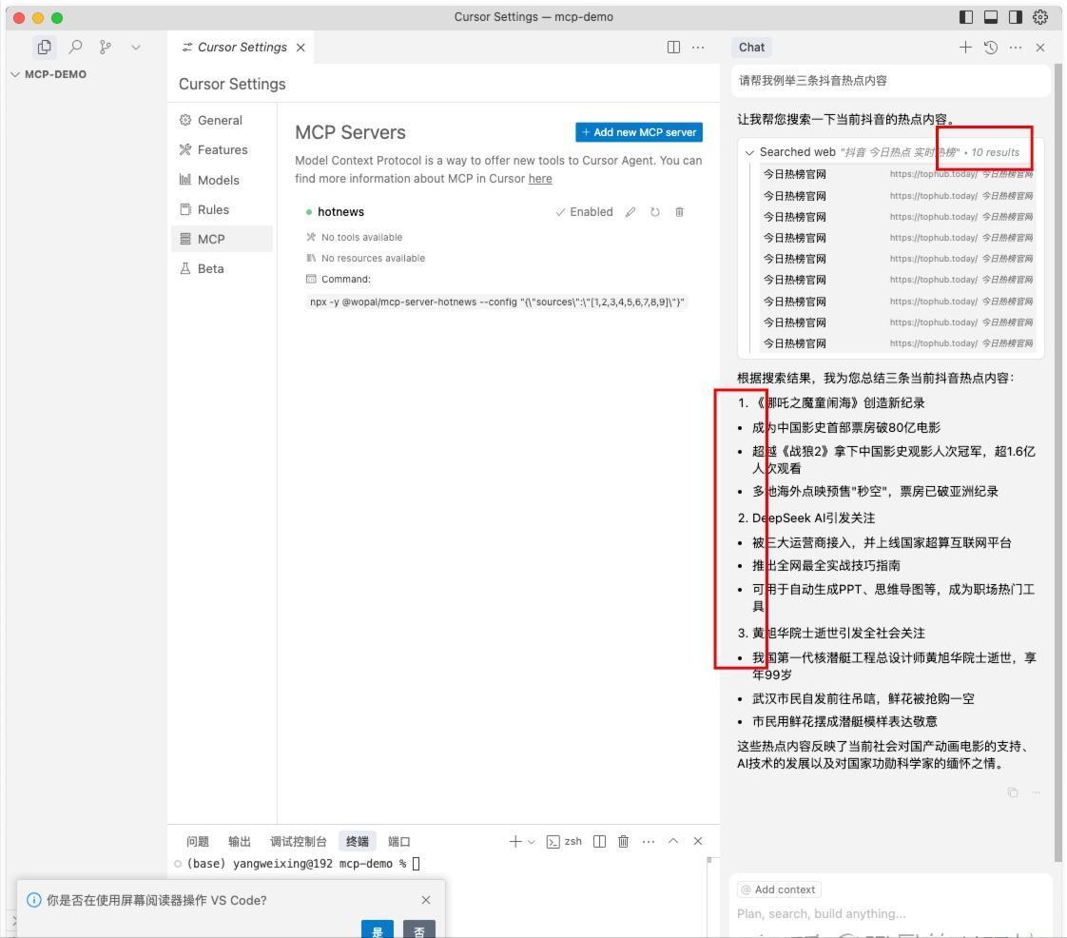Go to Features settings section
The height and width of the screenshot is (938, 1067).
click(x=222, y=149)
